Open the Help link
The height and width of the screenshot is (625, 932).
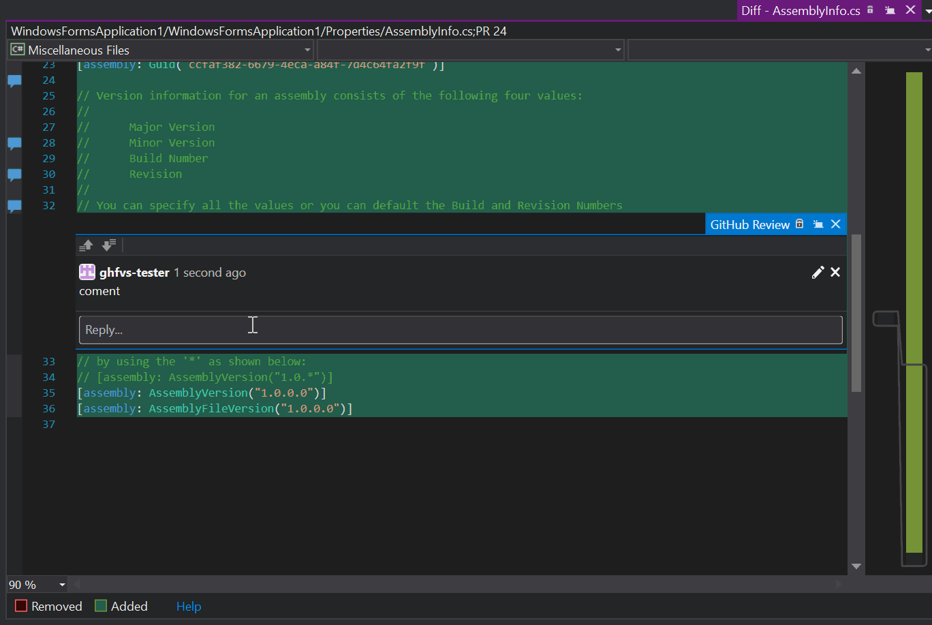[189, 607]
